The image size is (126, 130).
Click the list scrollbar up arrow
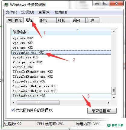click(114, 31)
